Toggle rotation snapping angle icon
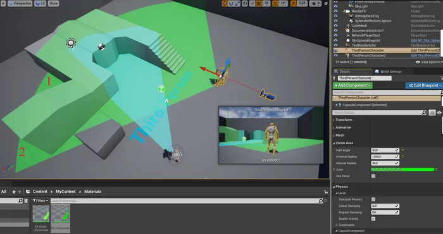The height and width of the screenshot is (234, 443). [275, 3]
